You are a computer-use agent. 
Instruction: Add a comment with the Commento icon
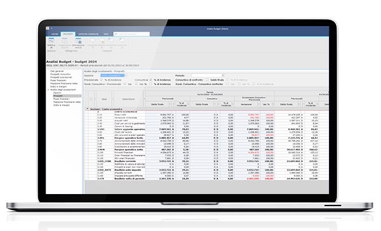pyautogui.click(x=92, y=41)
